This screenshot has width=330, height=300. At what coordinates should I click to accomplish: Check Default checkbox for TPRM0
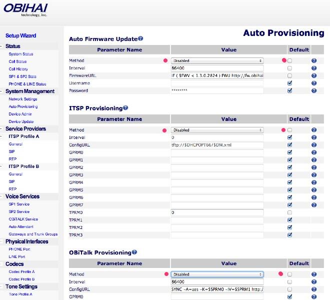click(290, 212)
